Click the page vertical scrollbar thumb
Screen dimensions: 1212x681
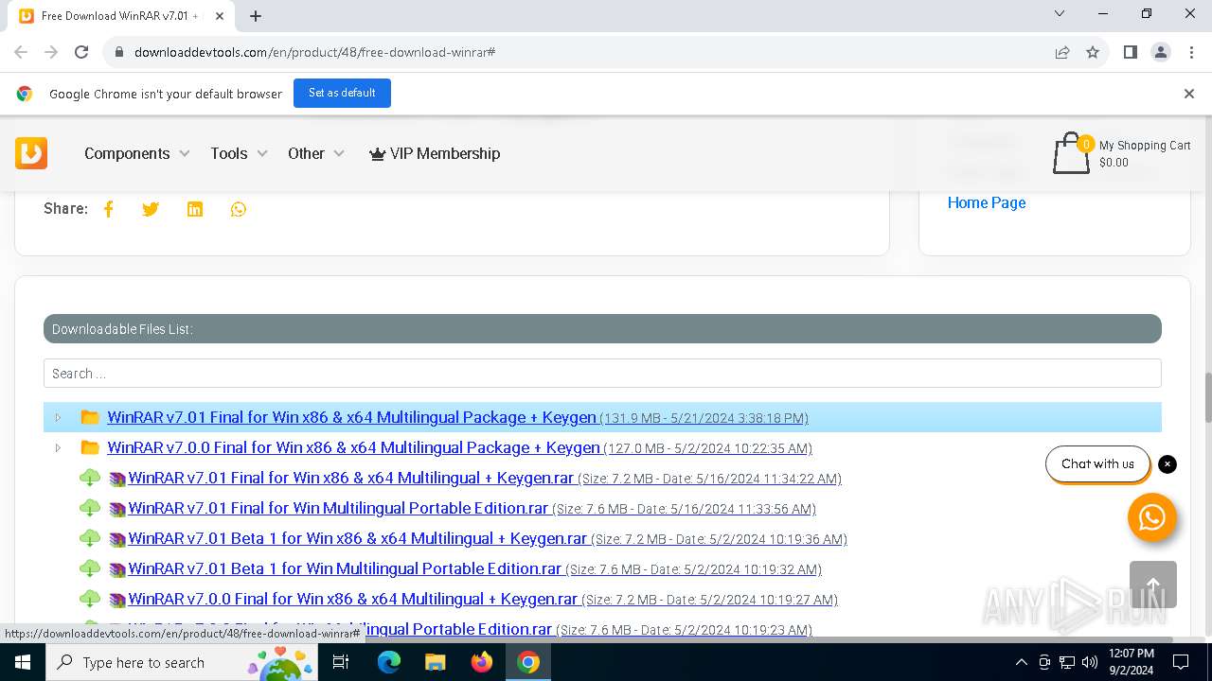(1207, 397)
